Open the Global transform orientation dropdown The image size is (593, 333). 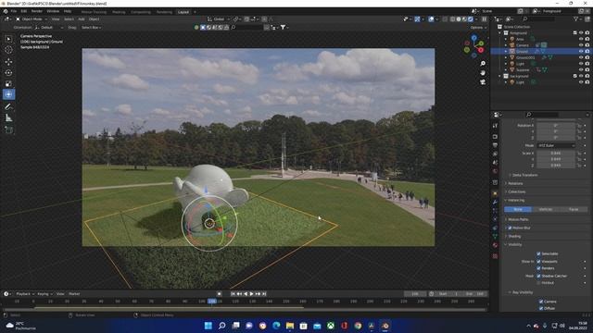(219, 18)
